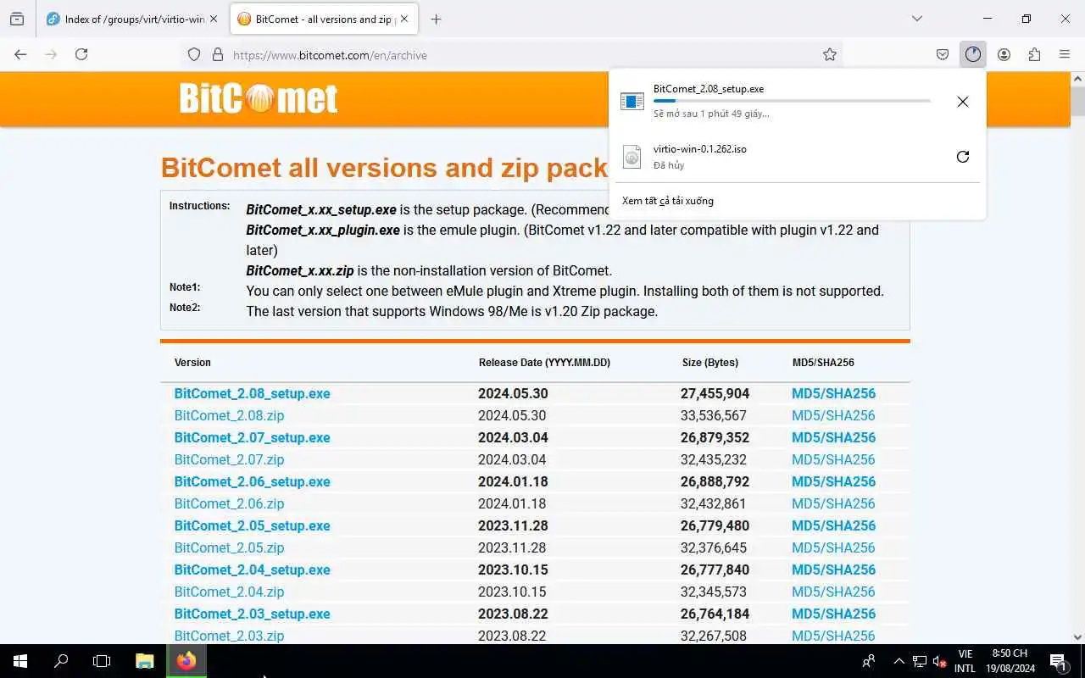Click the tracking protection shield icon
The width and height of the screenshot is (1085, 678).
194,54
